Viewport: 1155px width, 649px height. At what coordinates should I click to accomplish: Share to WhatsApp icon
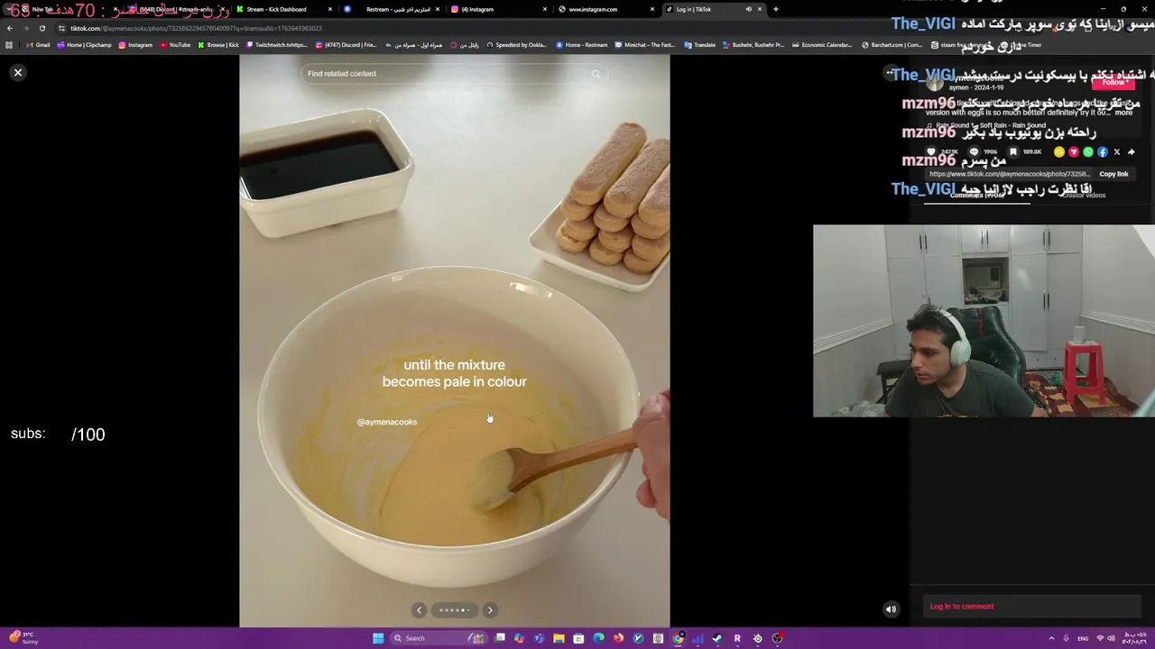coord(1088,152)
